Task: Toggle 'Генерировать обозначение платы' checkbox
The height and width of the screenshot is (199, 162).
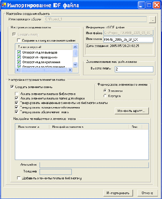Action: [17, 112]
